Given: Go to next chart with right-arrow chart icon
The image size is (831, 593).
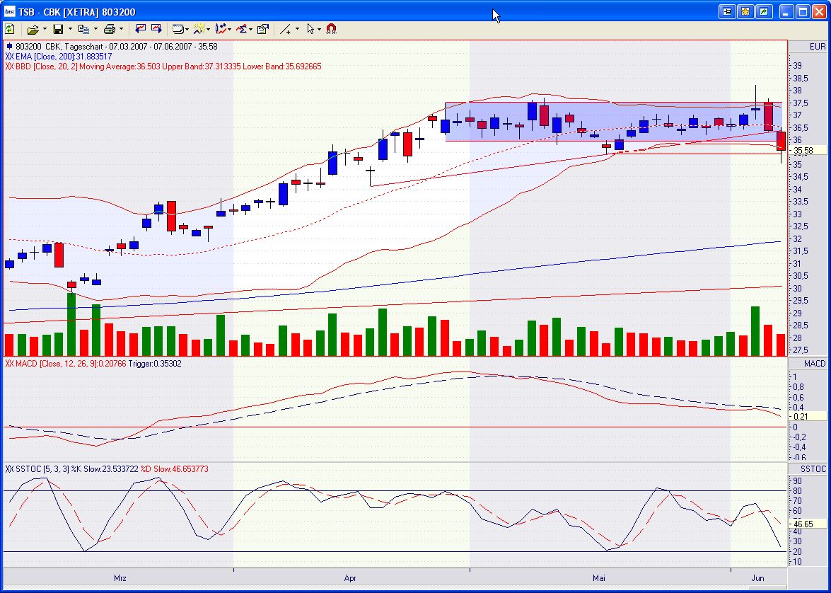Looking at the screenshot, I should pos(156,28).
